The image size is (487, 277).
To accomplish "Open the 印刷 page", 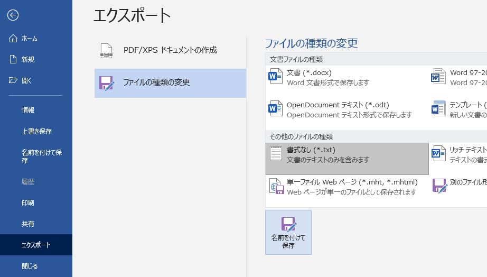I will coord(36,202).
